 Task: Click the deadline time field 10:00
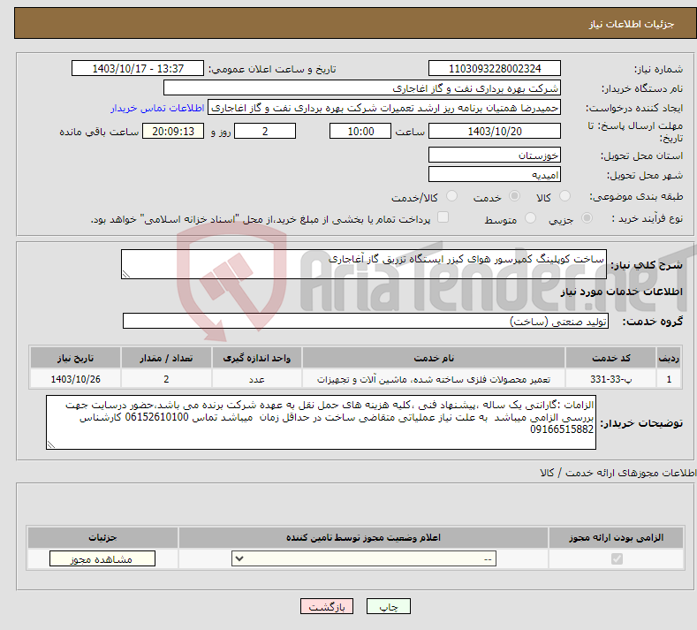[x=360, y=131]
